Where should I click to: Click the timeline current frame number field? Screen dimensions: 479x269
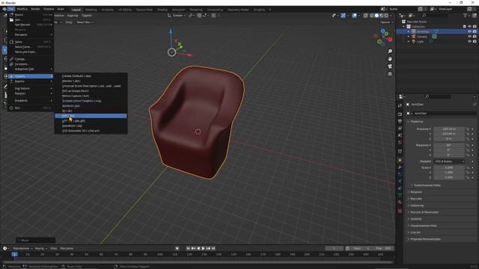point(334,248)
